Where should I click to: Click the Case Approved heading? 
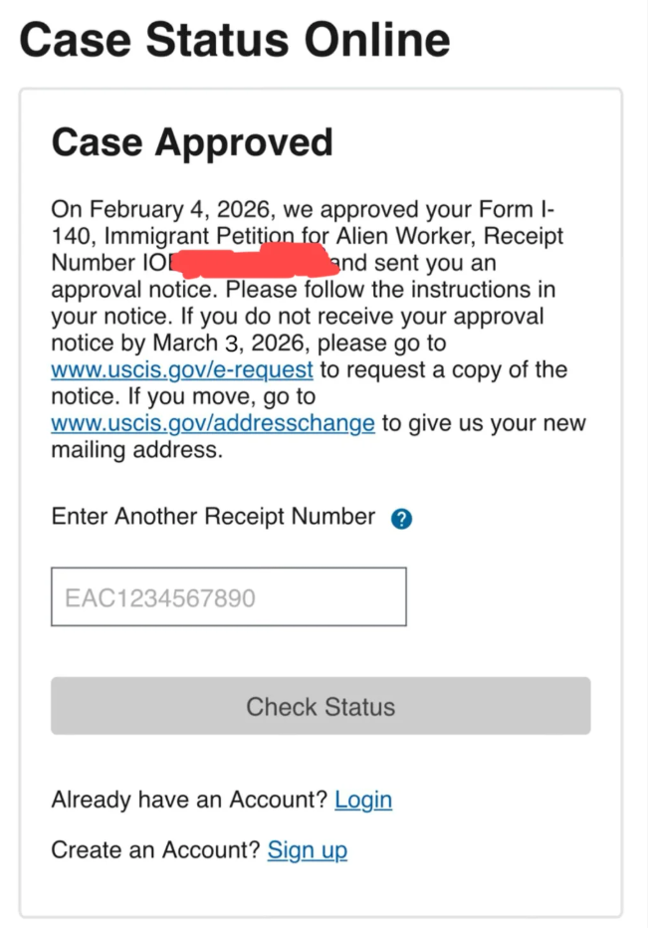pyautogui.click(x=192, y=143)
